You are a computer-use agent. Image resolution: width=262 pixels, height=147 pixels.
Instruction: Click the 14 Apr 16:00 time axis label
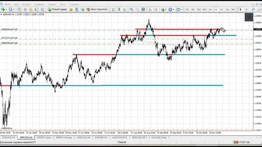[x=32, y=133]
